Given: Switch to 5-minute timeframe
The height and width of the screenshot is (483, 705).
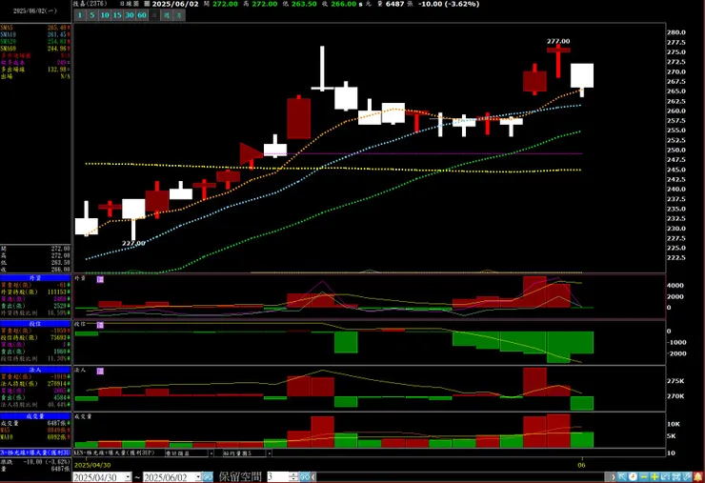Looking at the screenshot, I should [x=92, y=15].
